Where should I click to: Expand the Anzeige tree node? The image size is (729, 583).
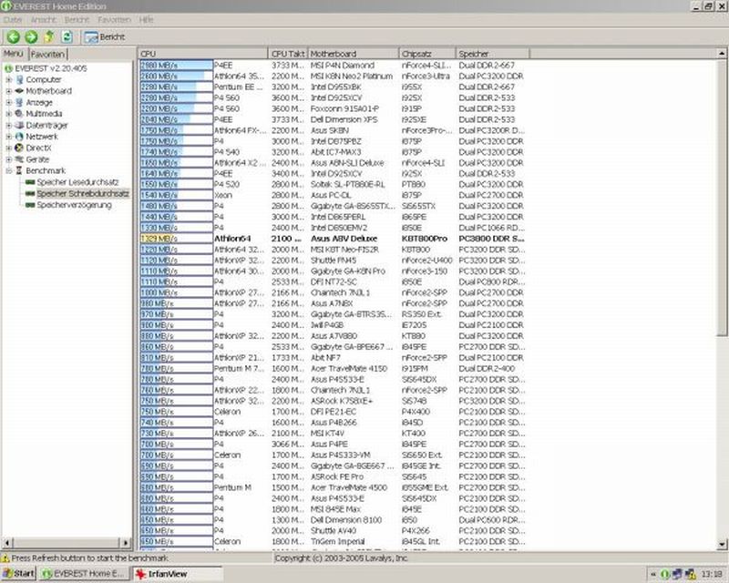[8, 102]
